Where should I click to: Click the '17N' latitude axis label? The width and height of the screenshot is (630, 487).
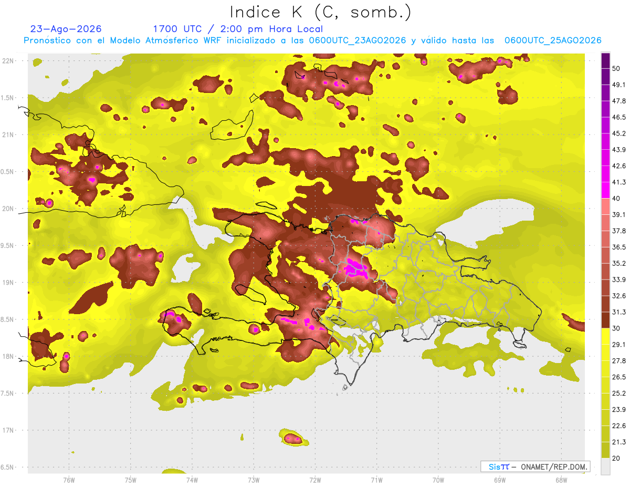point(8,430)
